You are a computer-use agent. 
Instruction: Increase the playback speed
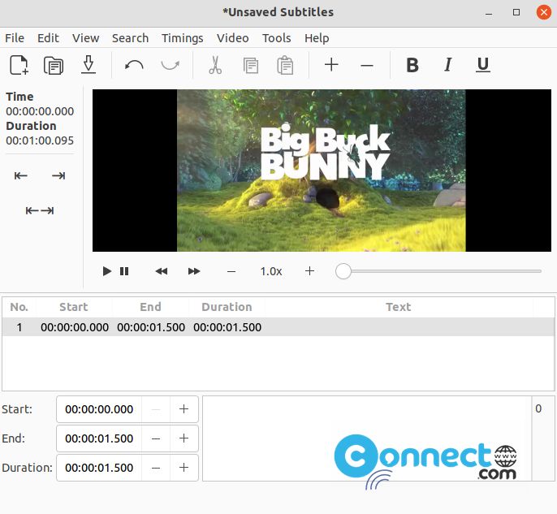point(309,271)
